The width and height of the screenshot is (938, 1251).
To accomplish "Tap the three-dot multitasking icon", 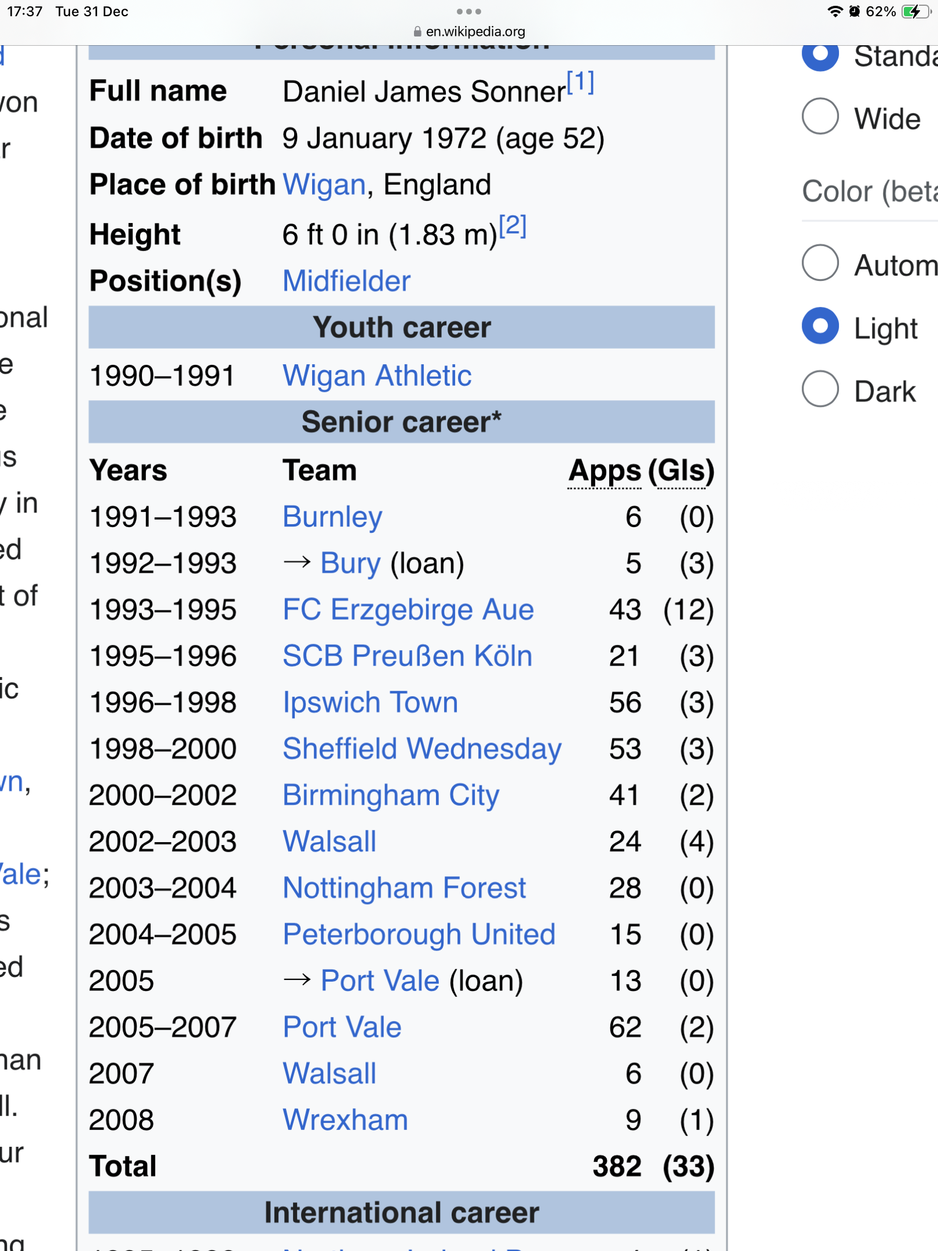I will click(x=468, y=12).
